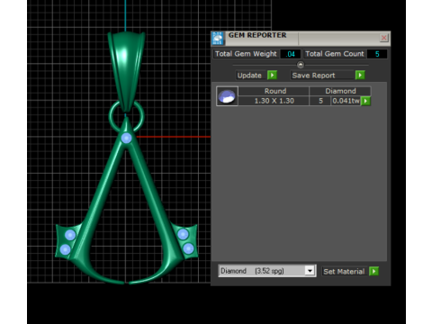
Task: Click the Update label
Action: click(x=249, y=76)
